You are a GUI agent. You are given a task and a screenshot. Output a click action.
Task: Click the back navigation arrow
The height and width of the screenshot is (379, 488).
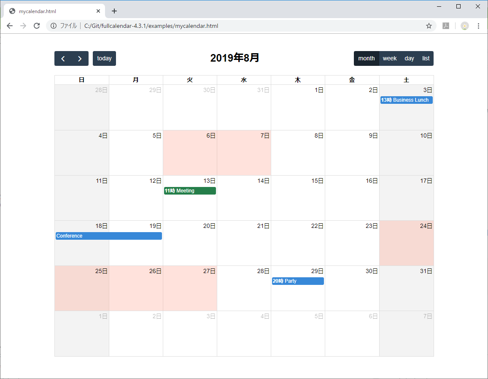click(x=10, y=26)
